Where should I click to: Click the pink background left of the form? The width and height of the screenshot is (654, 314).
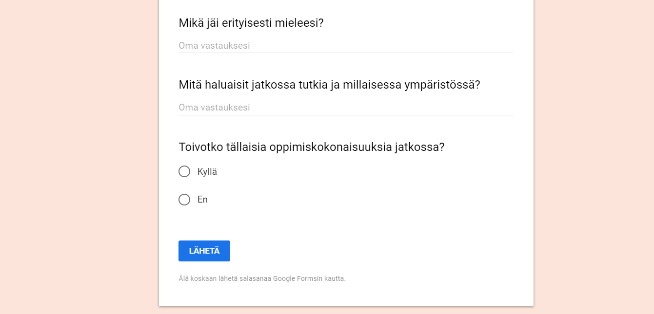(x=78, y=156)
